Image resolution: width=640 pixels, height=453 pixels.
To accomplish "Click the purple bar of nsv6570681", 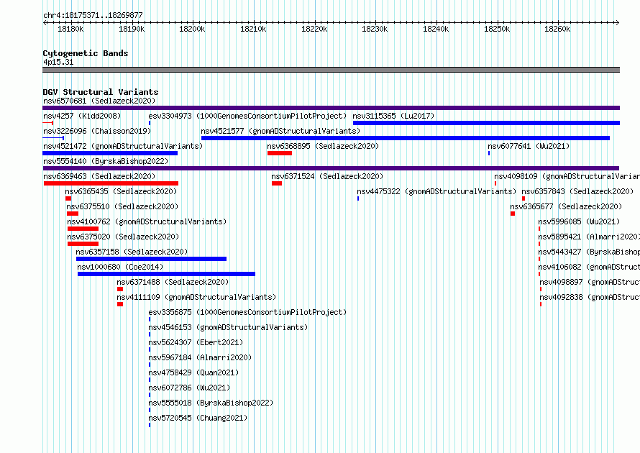I will click(x=331, y=108).
